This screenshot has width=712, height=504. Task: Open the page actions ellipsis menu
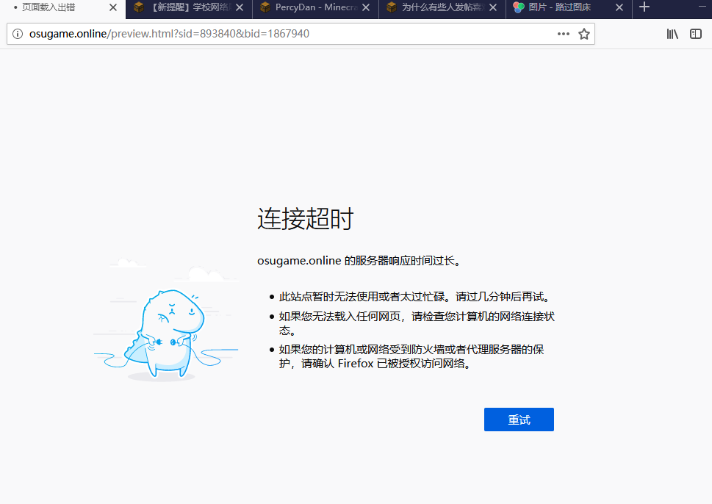564,34
